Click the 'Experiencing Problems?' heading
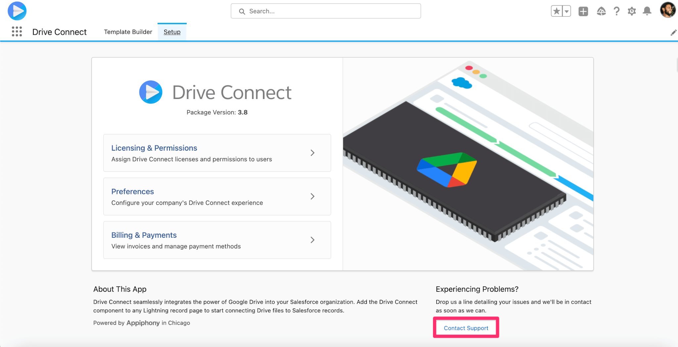Screen dimensions: 678x347 (477, 289)
